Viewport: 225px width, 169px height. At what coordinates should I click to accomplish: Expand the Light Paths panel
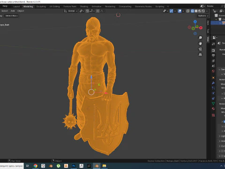(x=220, y=136)
